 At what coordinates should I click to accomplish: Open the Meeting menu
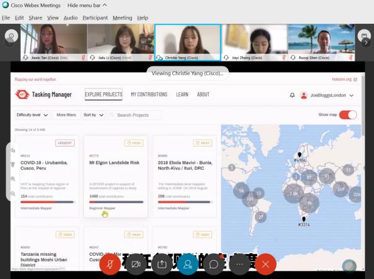click(x=123, y=18)
